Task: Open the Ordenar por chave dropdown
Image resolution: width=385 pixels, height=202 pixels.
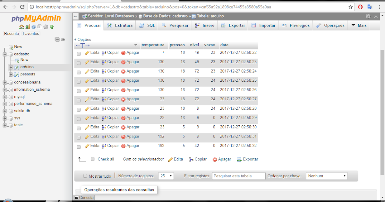Action: coord(327,176)
